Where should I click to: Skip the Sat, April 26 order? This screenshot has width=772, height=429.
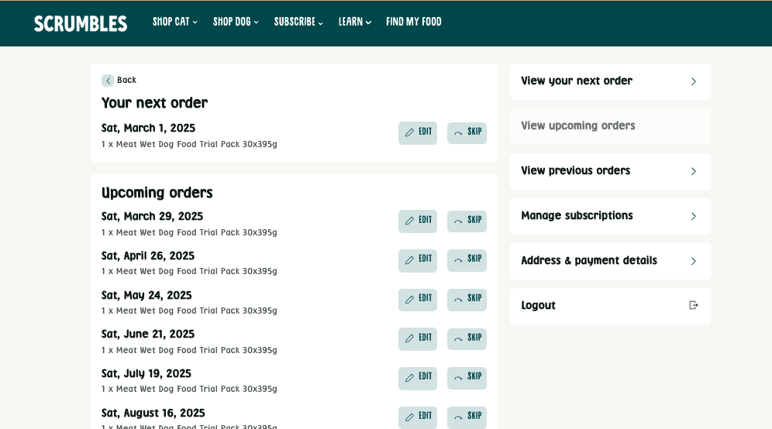tap(467, 260)
